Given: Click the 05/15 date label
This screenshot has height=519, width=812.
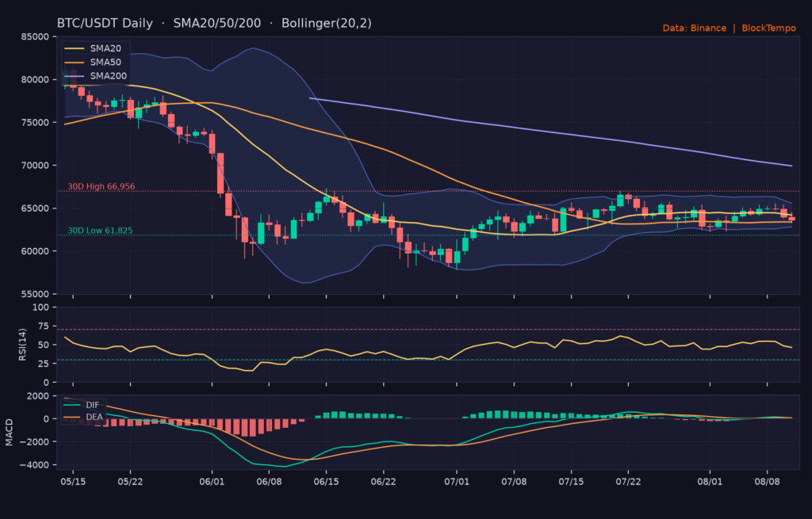Looking at the screenshot, I should [x=73, y=482].
